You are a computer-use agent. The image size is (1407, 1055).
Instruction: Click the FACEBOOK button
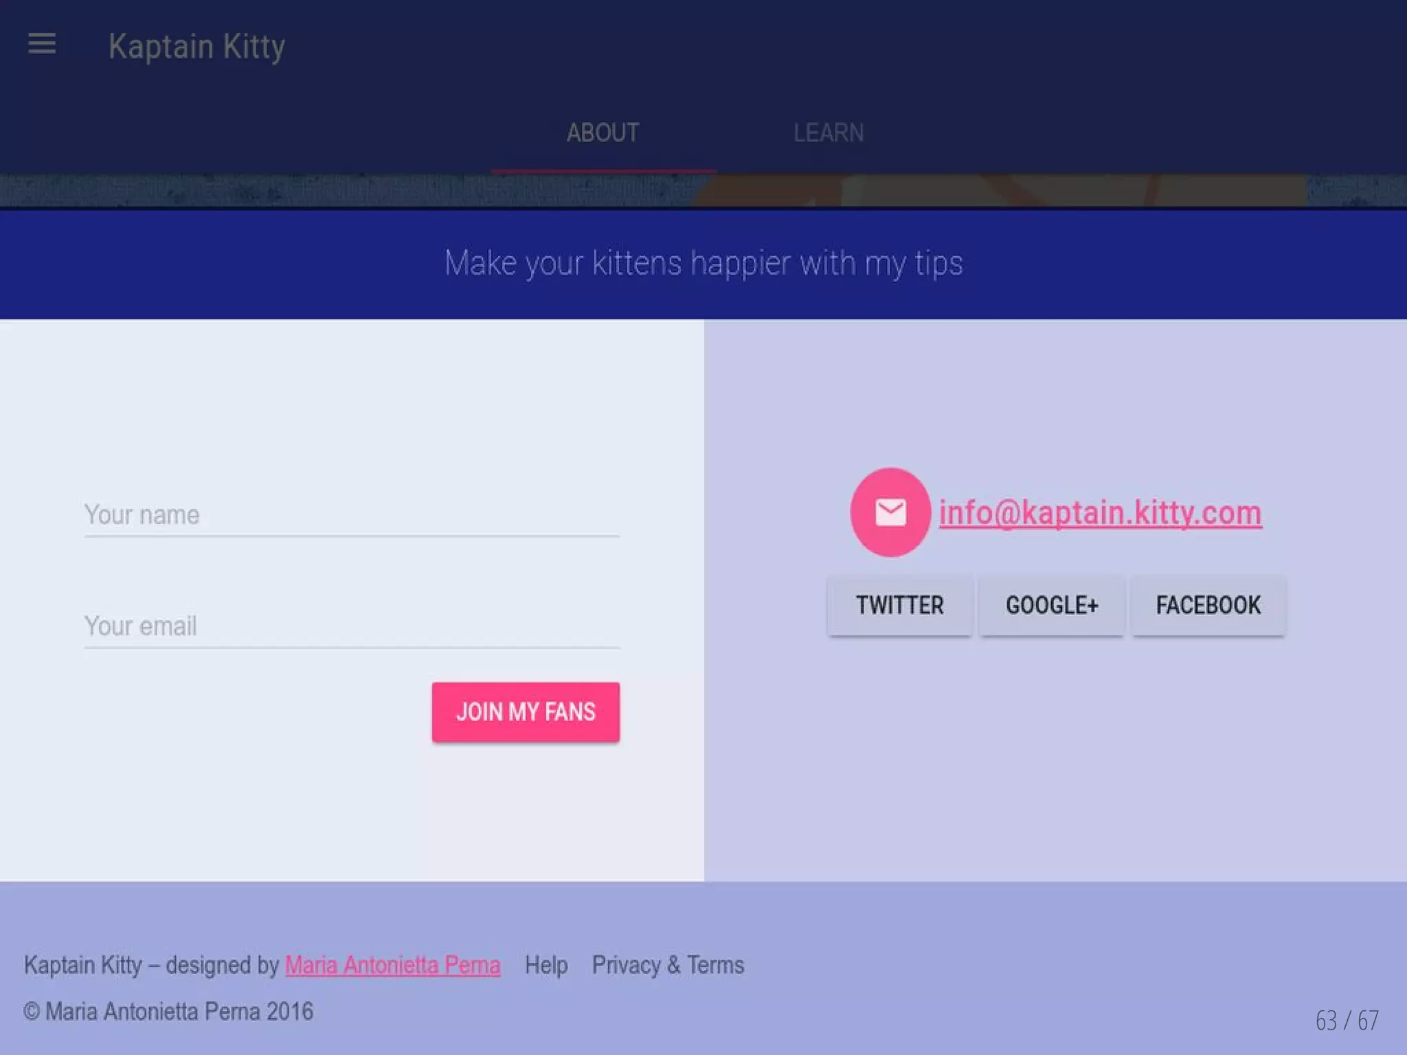pos(1208,605)
